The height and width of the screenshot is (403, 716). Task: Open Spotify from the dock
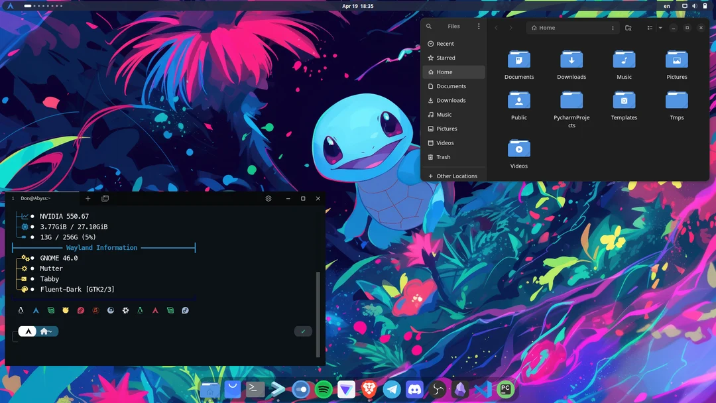[323, 390]
